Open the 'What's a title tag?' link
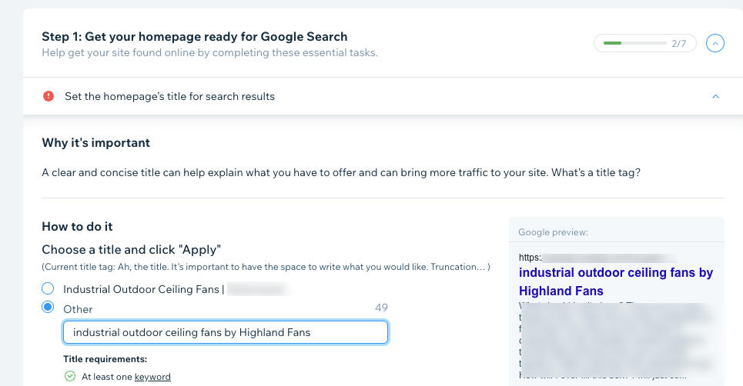 (596, 173)
